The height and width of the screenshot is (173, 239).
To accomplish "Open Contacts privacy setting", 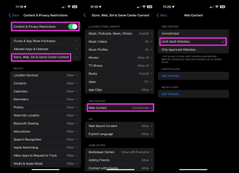I will point(45,83).
